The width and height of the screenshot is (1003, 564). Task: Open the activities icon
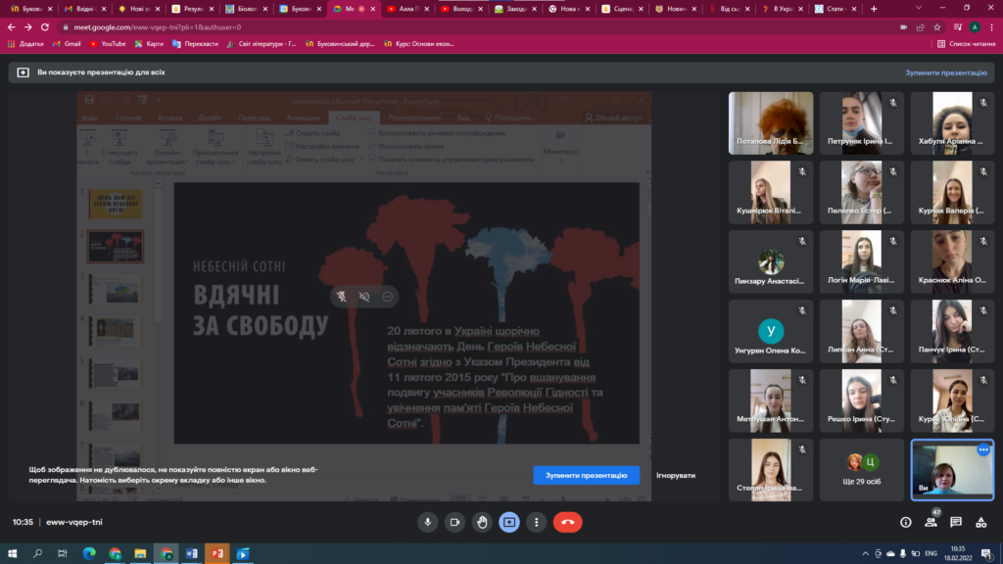pyautogui.click(x=981, y=522)
